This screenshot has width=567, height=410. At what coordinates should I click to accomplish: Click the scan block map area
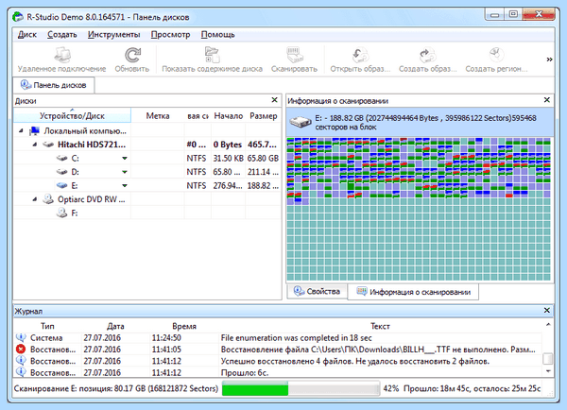(419, 209)
